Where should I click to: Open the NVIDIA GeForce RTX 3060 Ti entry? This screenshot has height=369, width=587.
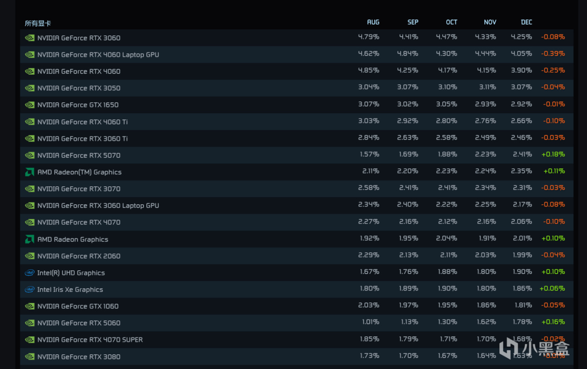83,139
